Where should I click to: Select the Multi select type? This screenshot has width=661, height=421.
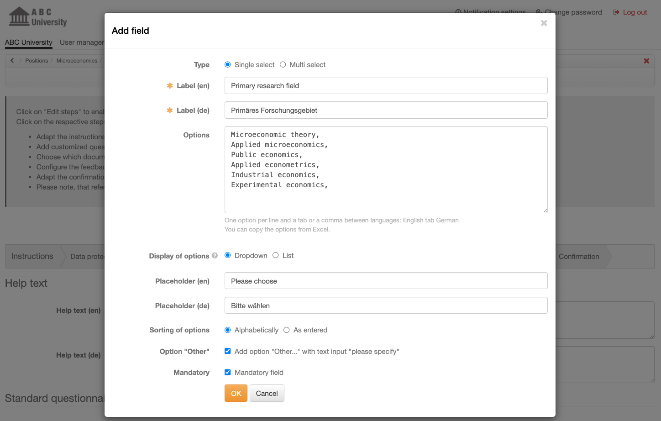(282, 64)
